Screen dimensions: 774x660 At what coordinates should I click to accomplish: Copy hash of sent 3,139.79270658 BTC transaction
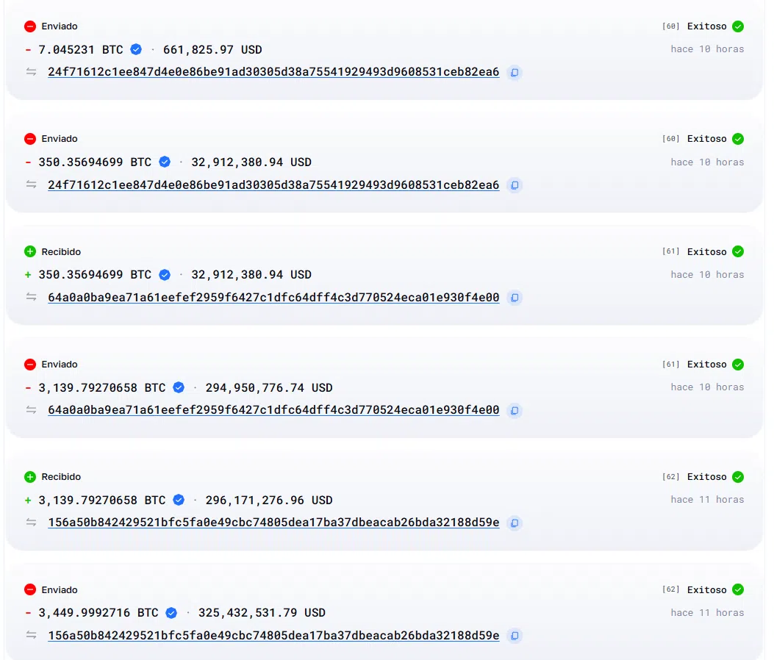(515, 410)
